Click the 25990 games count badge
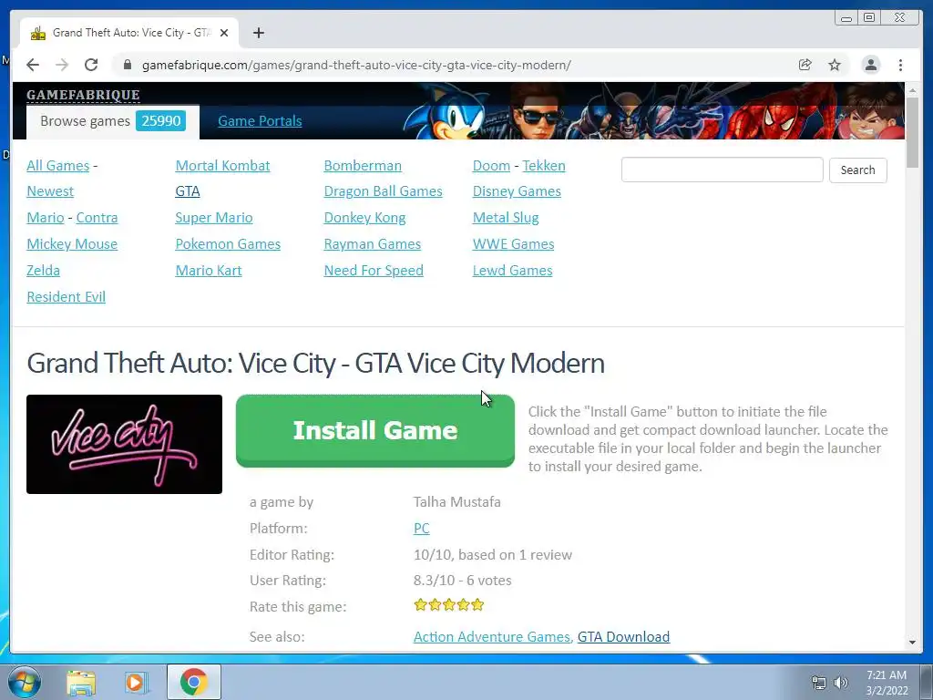Image resolution: width=933 pixels, height=700 pixels. [x=160, y=121]
